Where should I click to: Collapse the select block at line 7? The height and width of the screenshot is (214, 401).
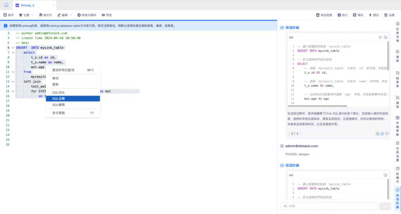point(13,52)
